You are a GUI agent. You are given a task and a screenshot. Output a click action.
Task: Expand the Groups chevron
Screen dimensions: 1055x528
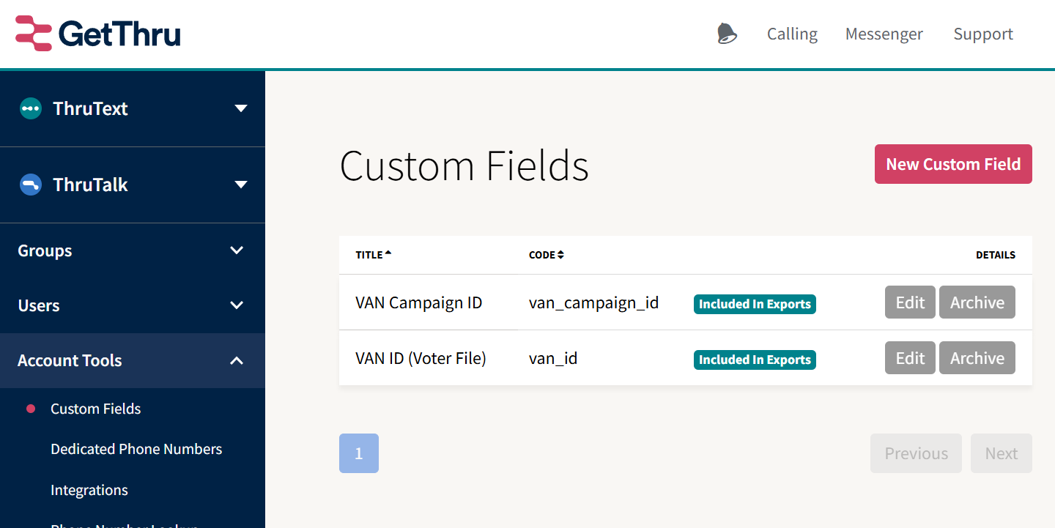click(237, 250)
